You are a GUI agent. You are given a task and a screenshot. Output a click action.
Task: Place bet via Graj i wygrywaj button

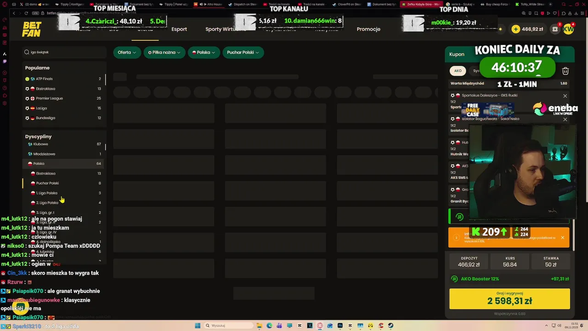tap(509, 299)
